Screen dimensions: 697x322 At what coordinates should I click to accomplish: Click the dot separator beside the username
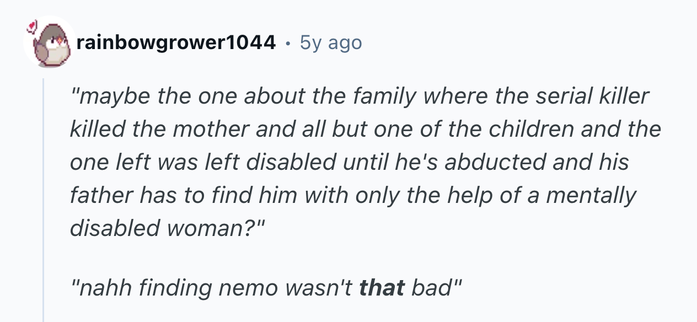point(288,42)
